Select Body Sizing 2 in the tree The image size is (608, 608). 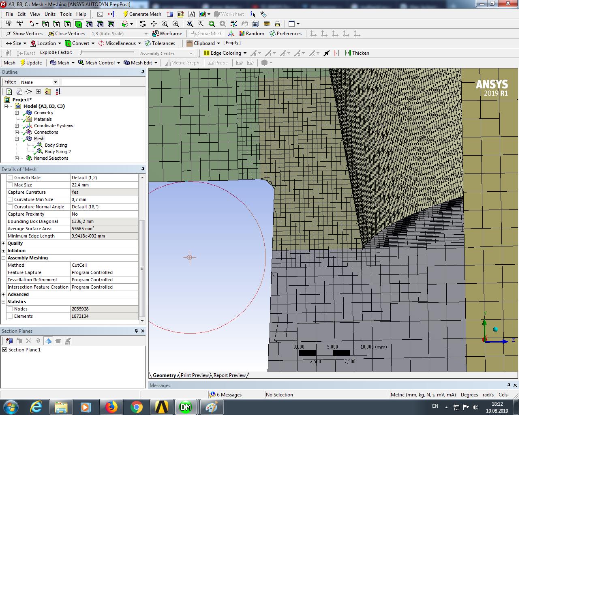tap(58, 152)
